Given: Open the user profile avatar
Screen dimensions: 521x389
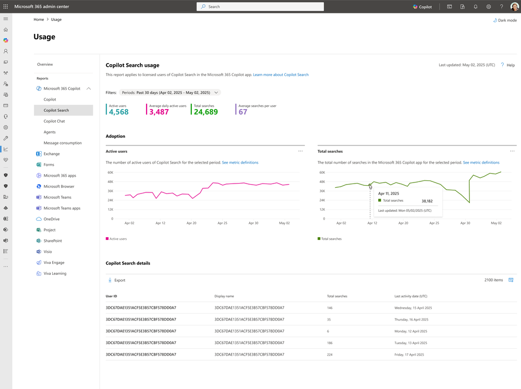Looking at the screenshot, I should (x=514, y=7).
